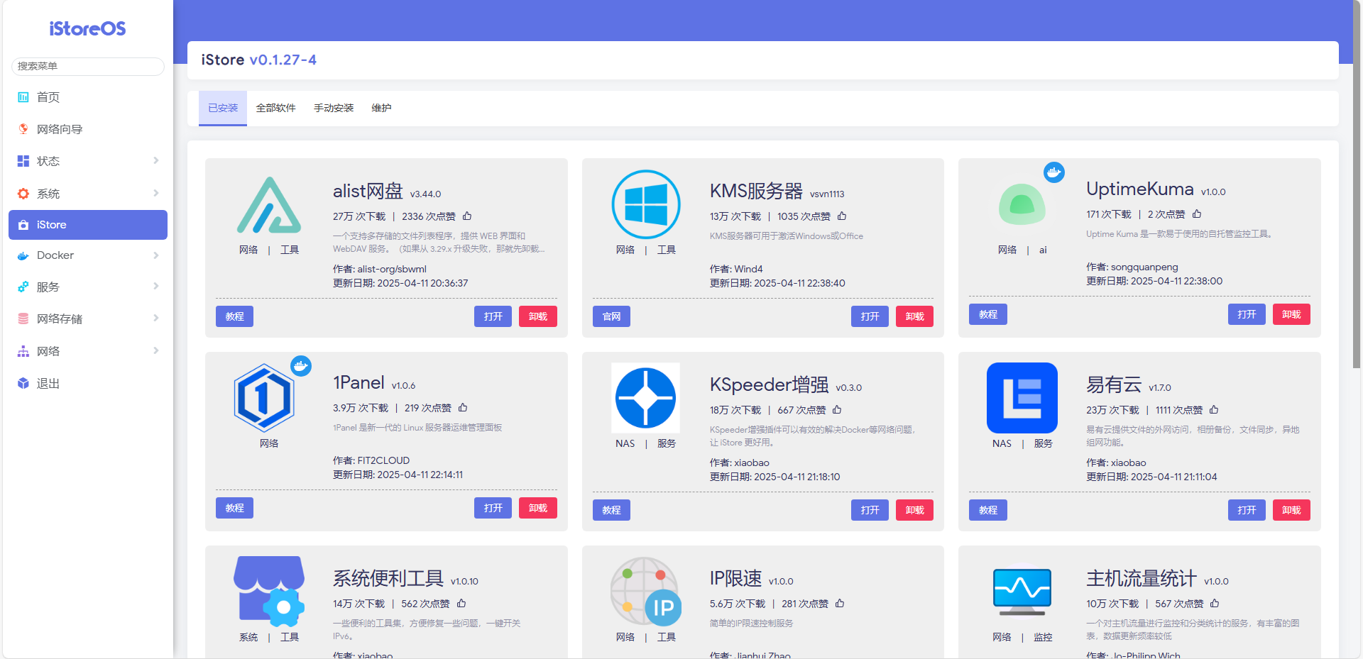Like KSpeeder增强 with thumbs-up icon

click(837, 410)
